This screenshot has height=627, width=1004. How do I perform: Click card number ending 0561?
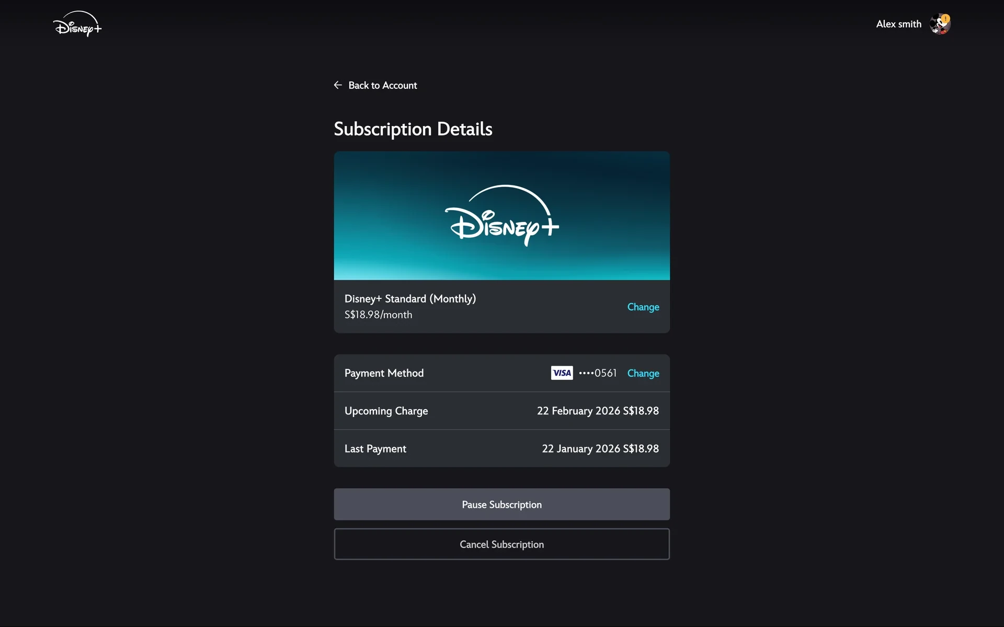[x=598, y=373]
